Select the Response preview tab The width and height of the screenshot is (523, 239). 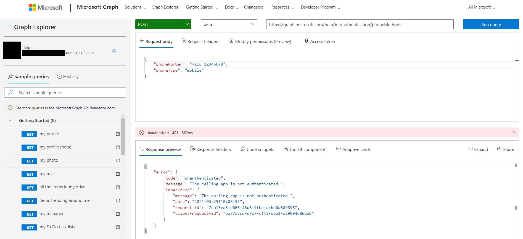pyautogui.click(x=160, y=149)
